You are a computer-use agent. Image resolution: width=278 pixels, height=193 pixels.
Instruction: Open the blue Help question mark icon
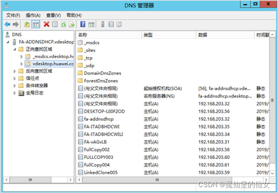pos(83,24)
